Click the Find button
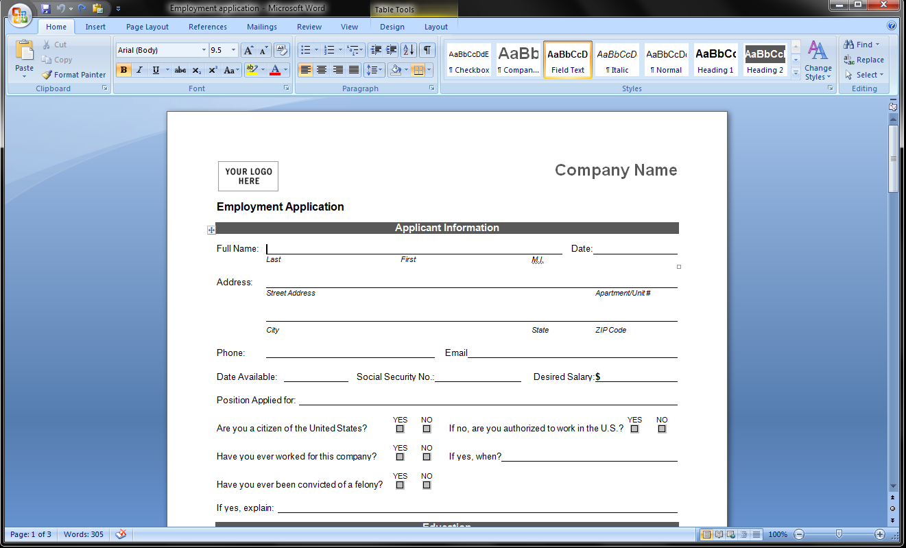This screenshot has height=548, width=906. [862, 45]
